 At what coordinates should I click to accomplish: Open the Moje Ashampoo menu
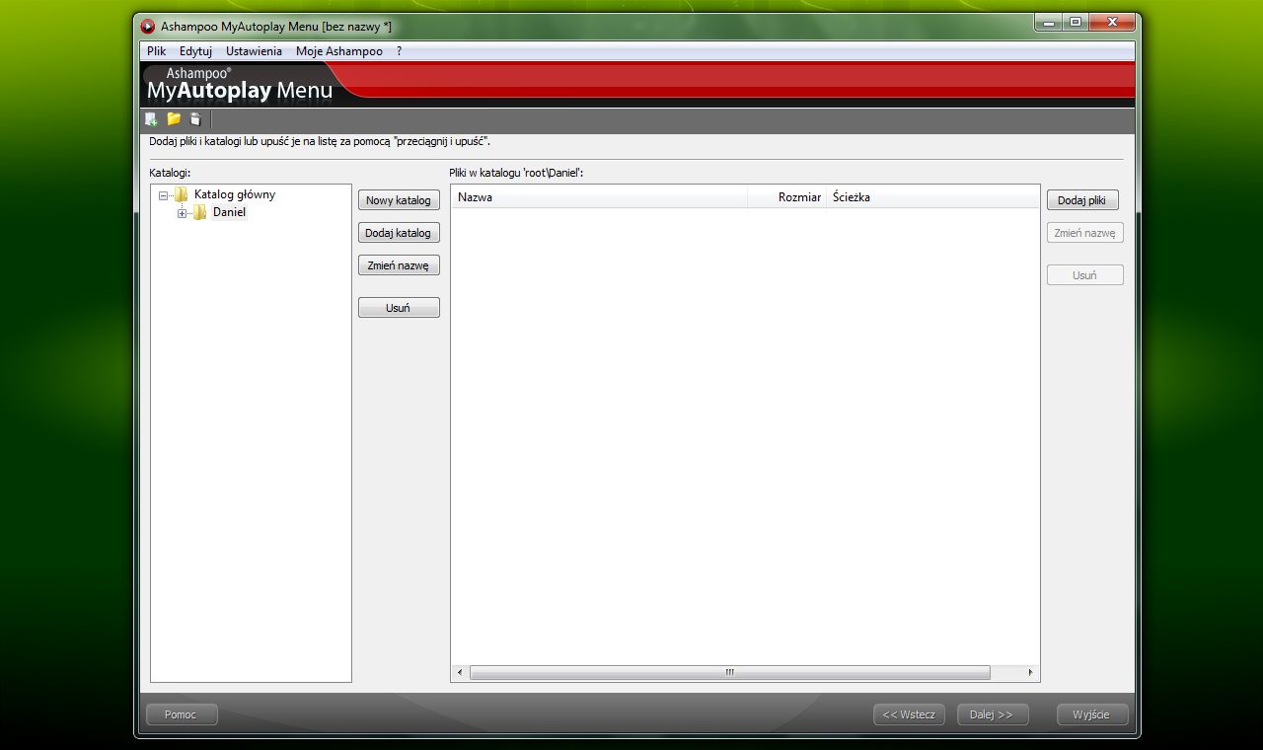click(339, 51)
